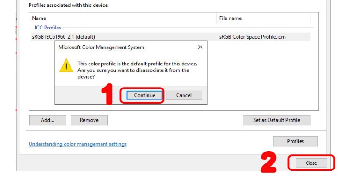Open the Profiles button menu
The width and height of the screenshot is (338, 181).
click(x=295, y=141)
